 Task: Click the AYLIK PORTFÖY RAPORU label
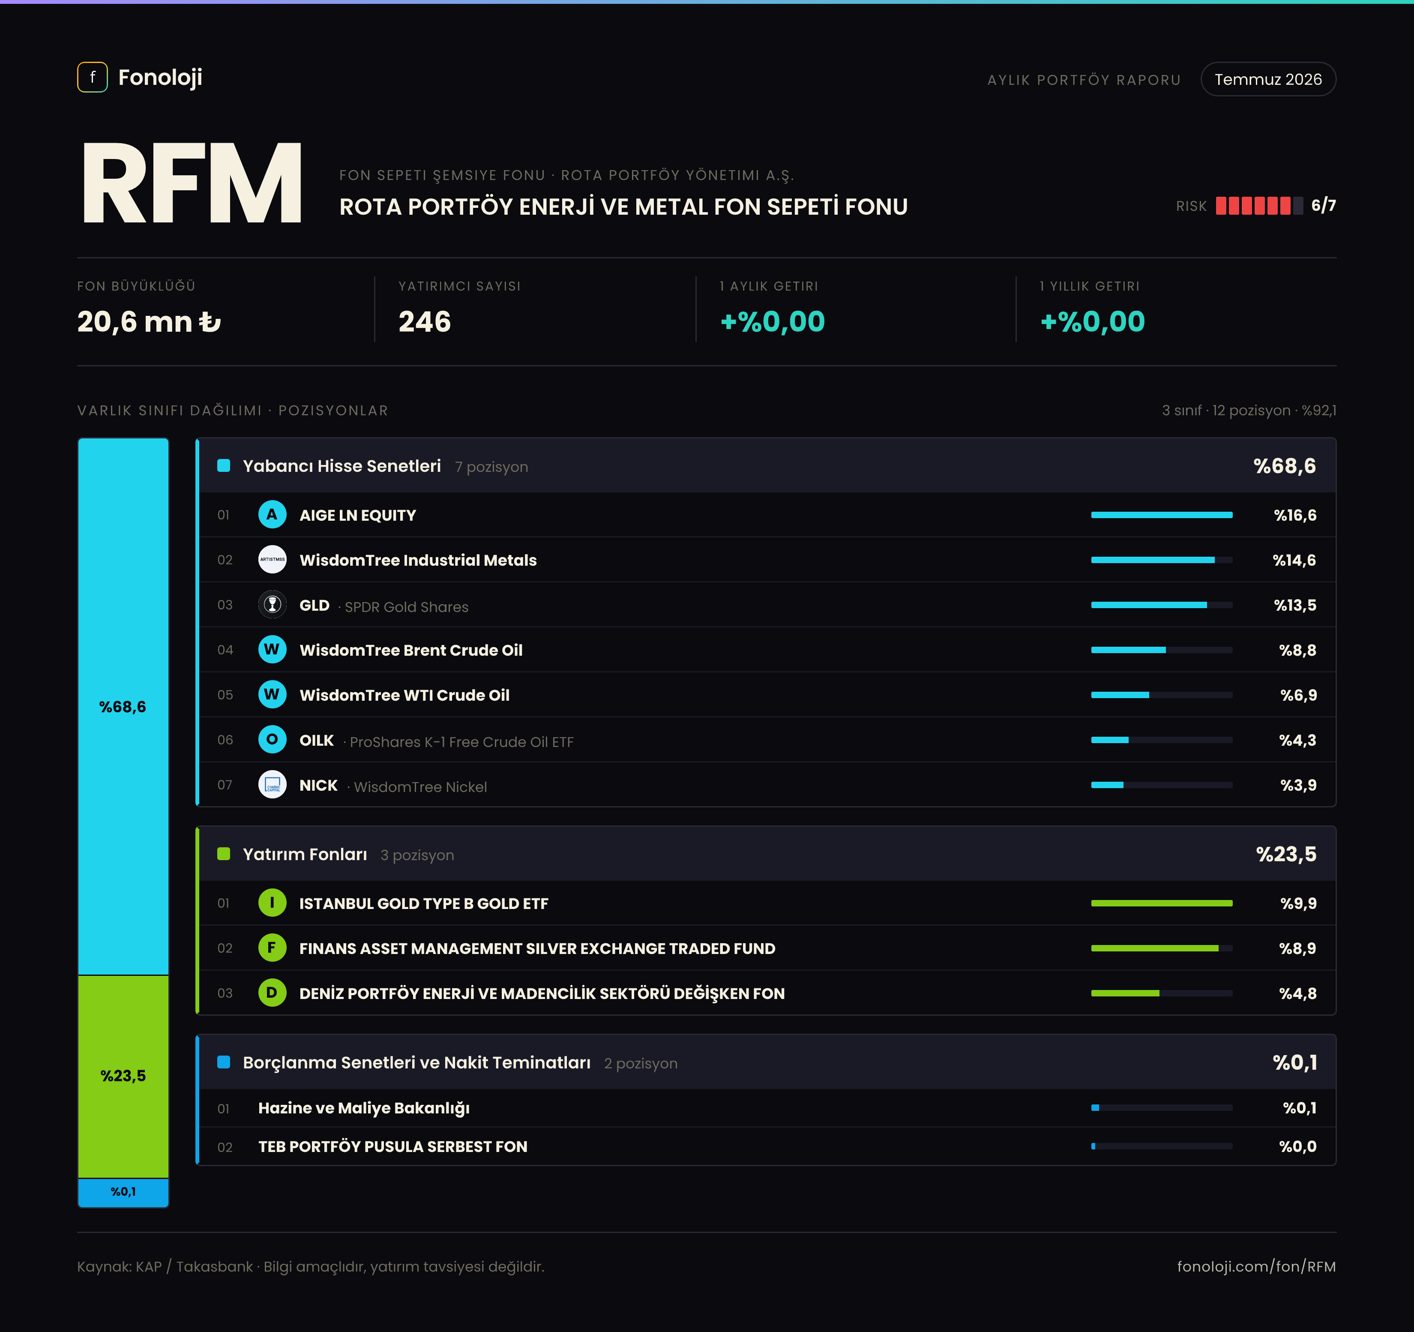(1084, 80)
